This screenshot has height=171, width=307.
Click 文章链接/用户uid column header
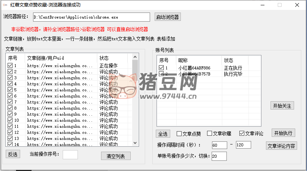(x=61, y=58)
